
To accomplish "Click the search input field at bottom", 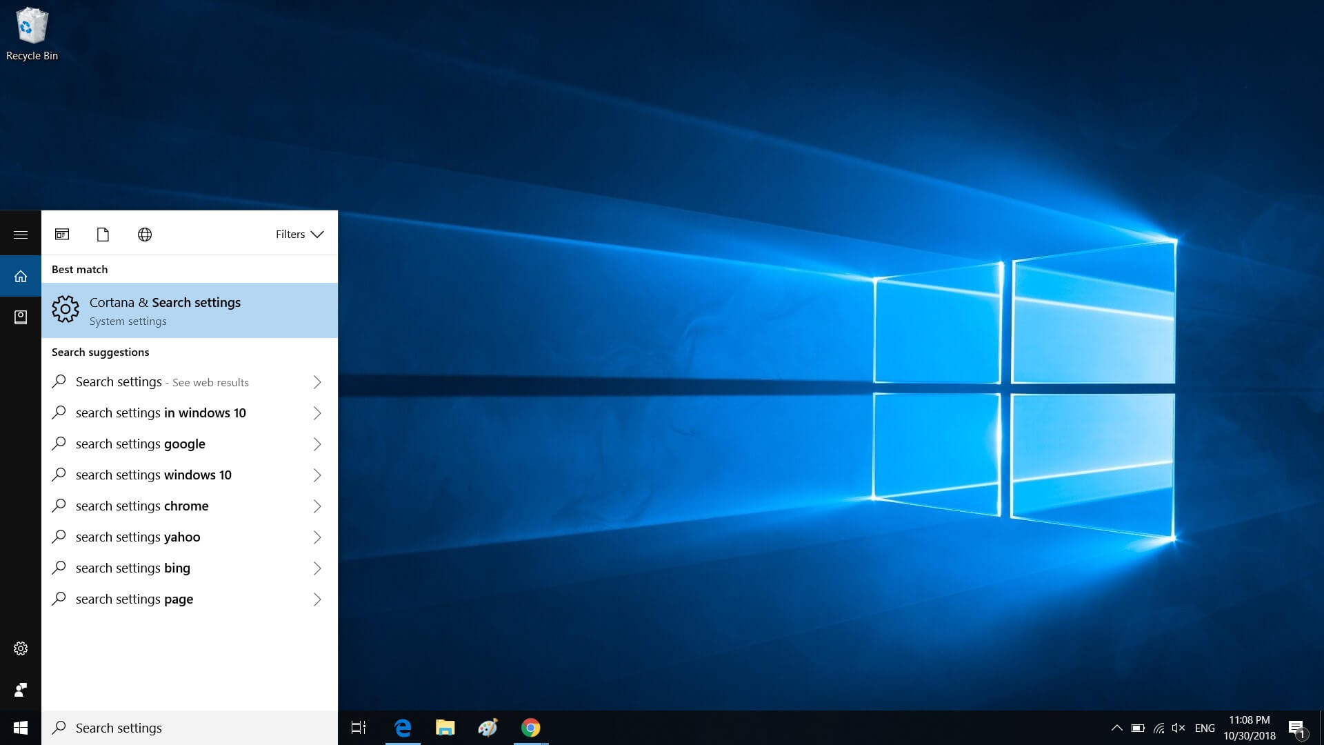I will 189,728.
